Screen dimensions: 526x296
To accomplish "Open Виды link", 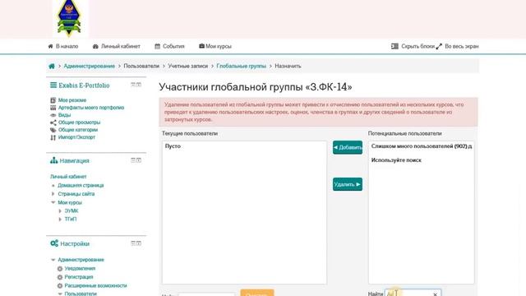I will tap(64, 115).
